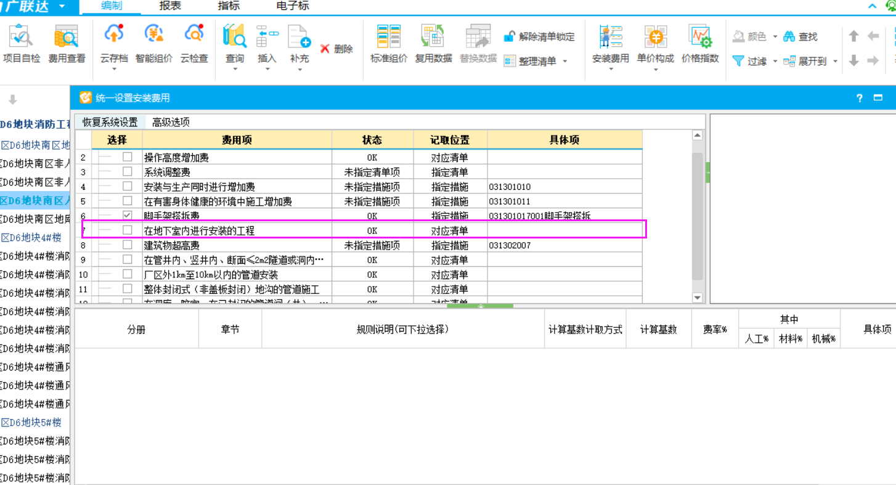Open the 展开到 dropdown arrow
Screen dimensions: 896x485
[835, 61]
